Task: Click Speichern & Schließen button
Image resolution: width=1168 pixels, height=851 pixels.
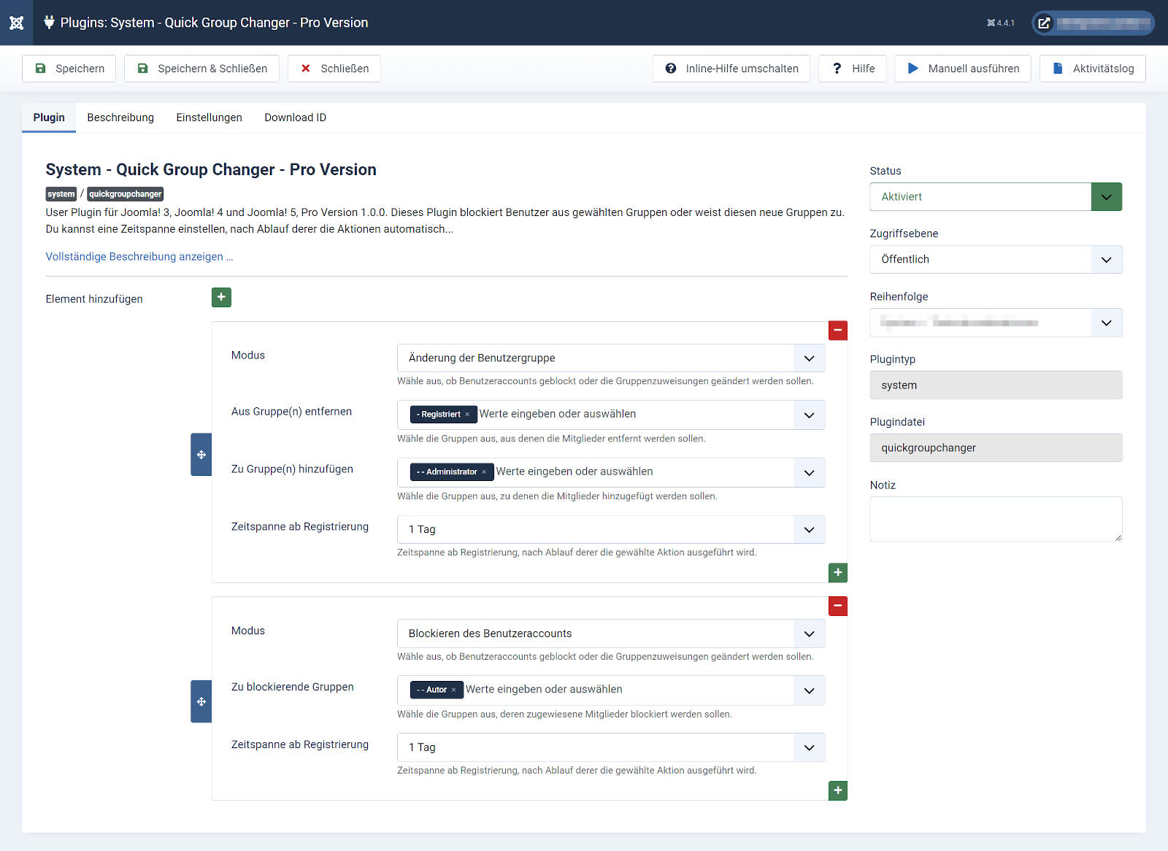Action: pyautogui.click(x=201, y=69)
